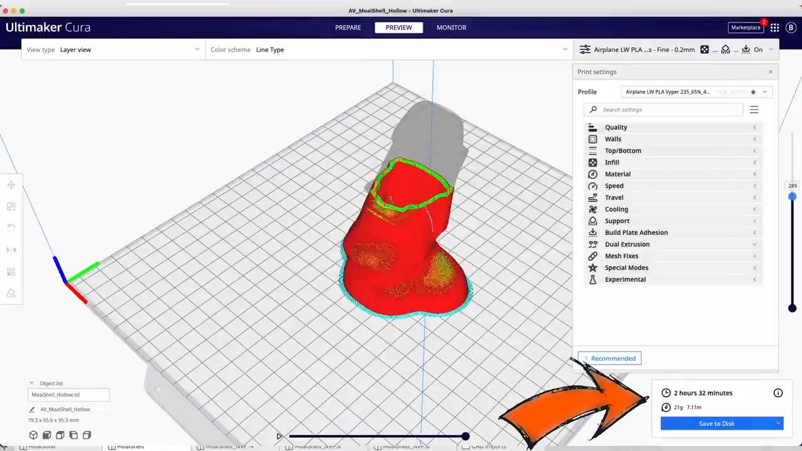Click the Travel category icon
This screenshot has height=451, width=802.
[x=592, y=197]
